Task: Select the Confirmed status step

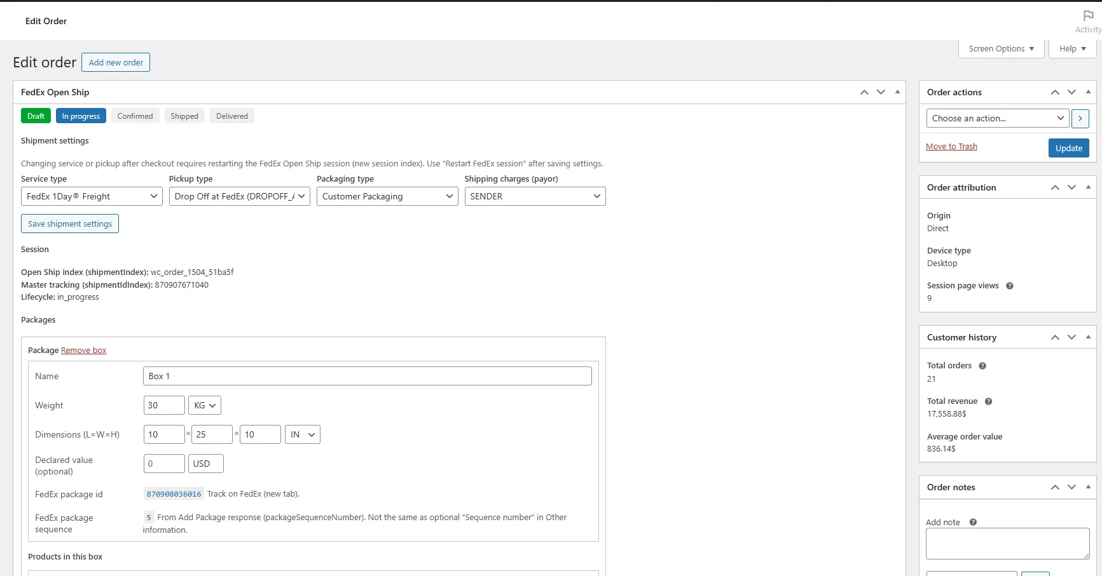Action: tap(135, 116)
